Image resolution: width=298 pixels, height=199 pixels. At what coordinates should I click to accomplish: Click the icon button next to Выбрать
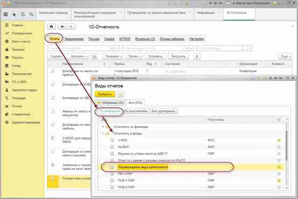point(121,94)
